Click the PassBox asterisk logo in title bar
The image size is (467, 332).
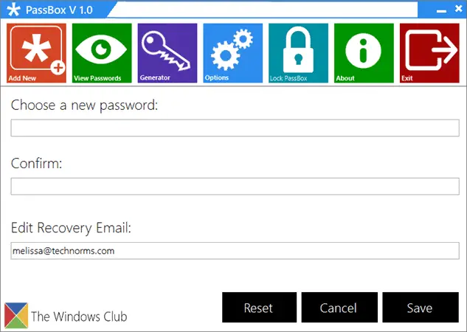[13, 10]
